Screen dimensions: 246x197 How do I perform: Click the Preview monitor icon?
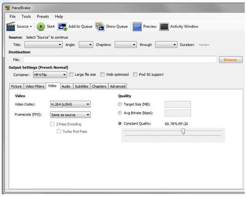coord(137,27)
